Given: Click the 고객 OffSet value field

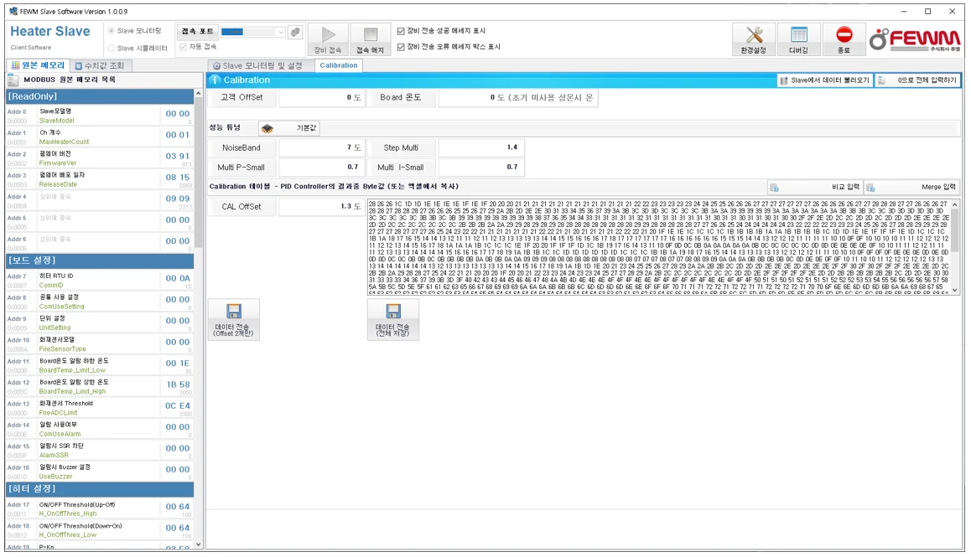Looking at the screenshot, I should 321,98.
